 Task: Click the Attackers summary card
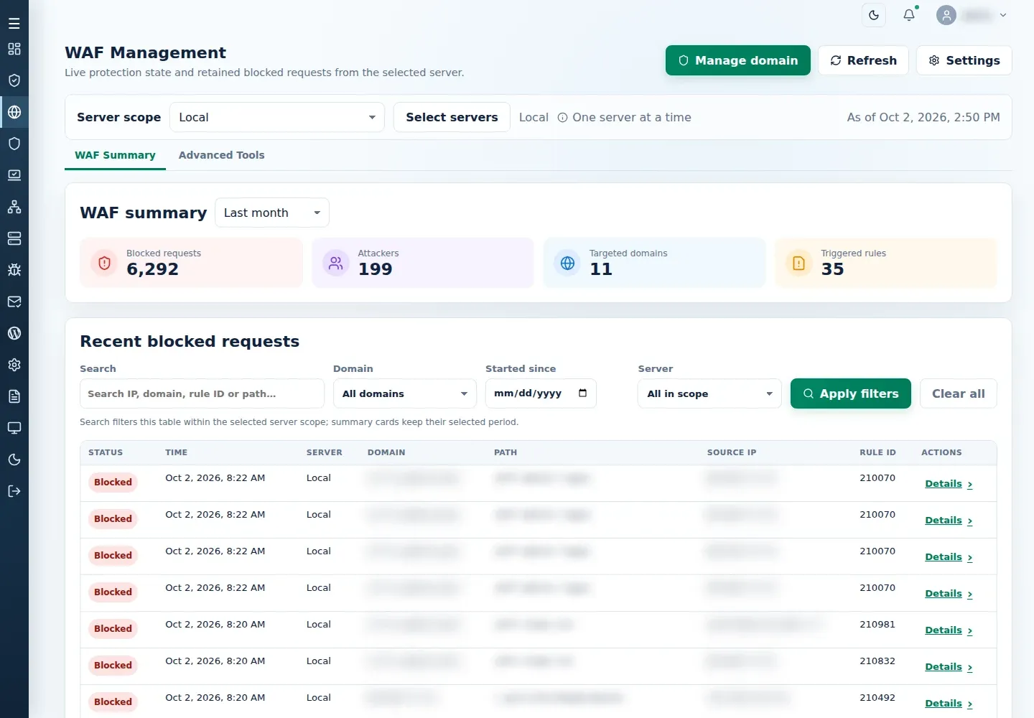tap(423, 263)
